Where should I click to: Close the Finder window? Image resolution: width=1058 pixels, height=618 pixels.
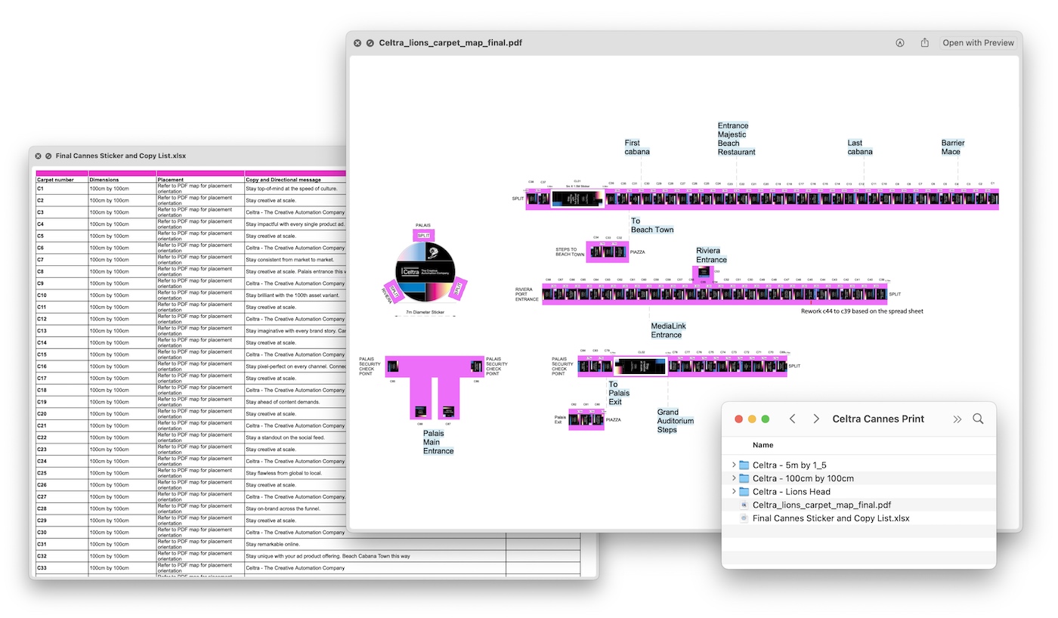(x=739, y=419)
